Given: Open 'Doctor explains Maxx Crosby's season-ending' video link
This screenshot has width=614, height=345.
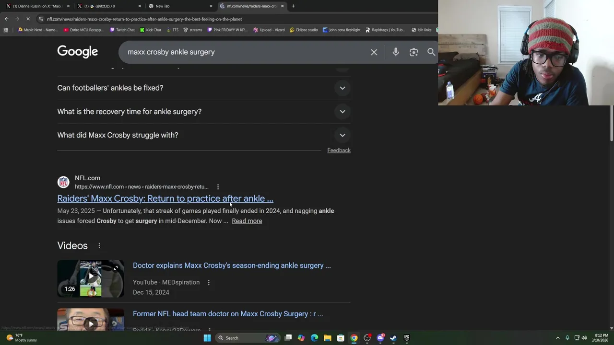Looking at the screenshot, I should tap(232, 265).
